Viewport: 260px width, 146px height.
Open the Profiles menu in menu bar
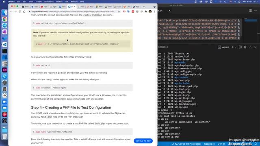pyautogui.click(x=59, y=2)
